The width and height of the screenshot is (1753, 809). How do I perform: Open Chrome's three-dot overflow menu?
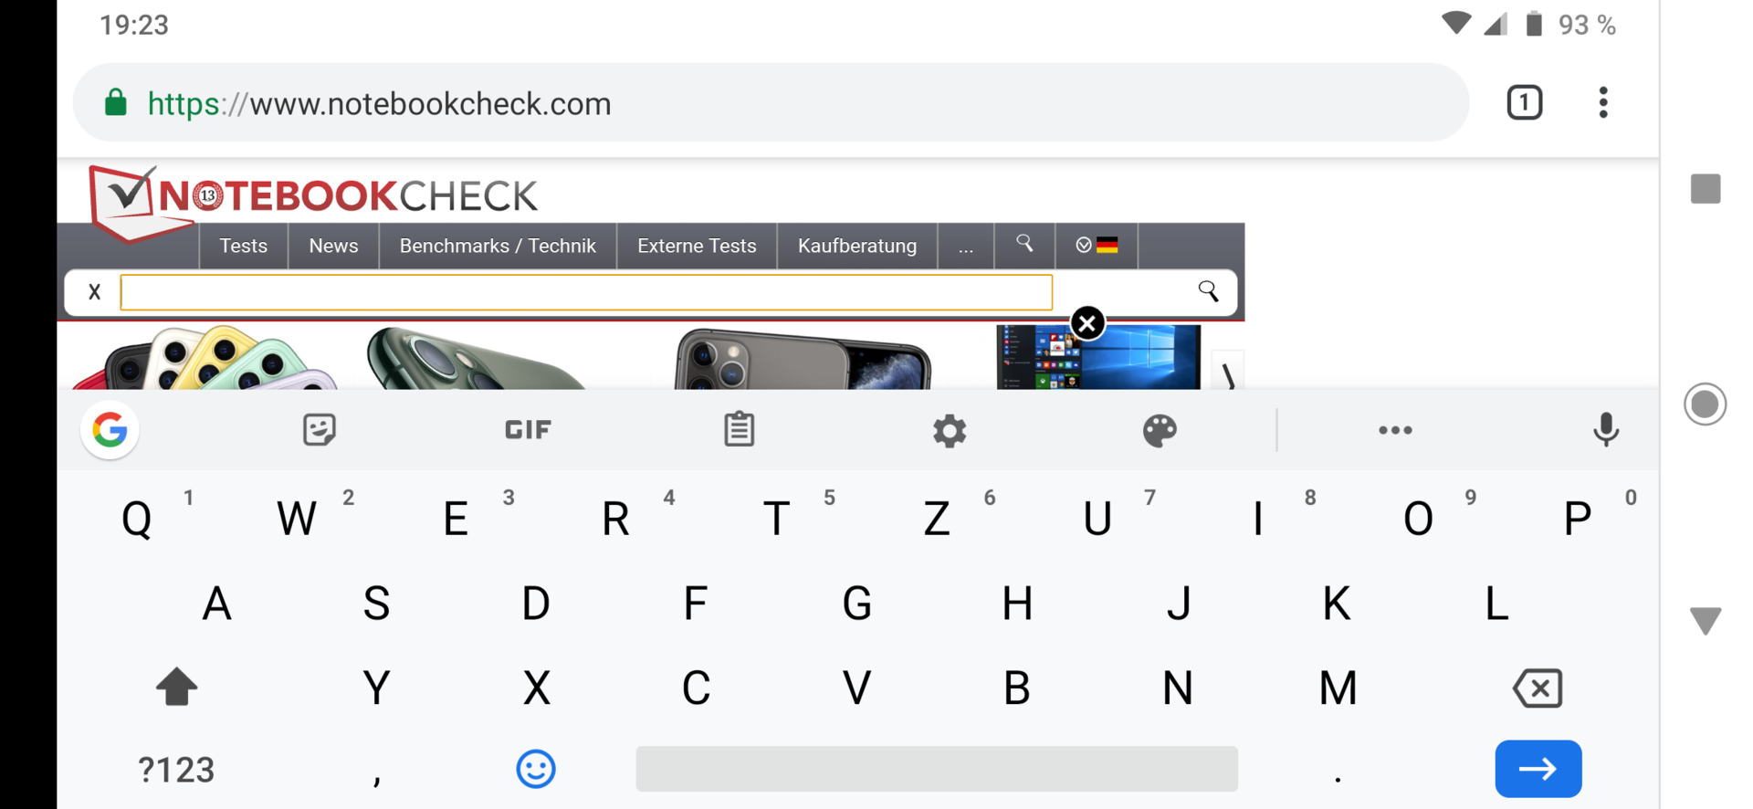(1603, 102)
